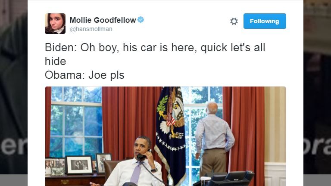Open the @hansmollman handle link

tap(91, 29)
